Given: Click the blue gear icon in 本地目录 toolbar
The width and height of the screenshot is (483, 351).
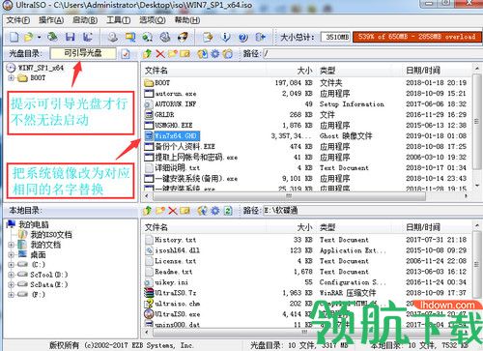Looking at the screenshot, I should (215, 211).
